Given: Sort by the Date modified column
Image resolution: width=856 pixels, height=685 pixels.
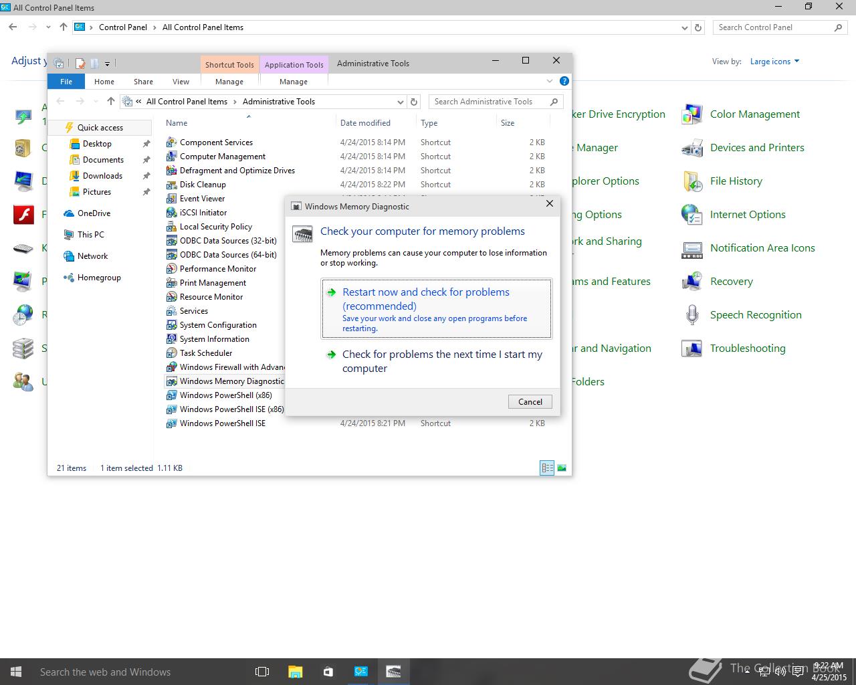Looking at the screenshot, I should (x=365, y=123).
